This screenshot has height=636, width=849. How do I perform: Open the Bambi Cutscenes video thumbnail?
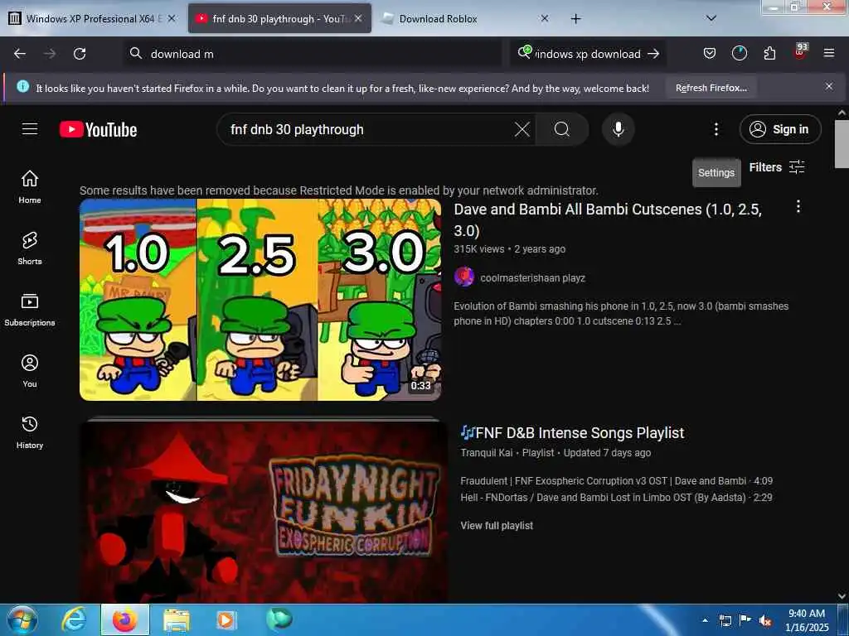pos(260,300)
